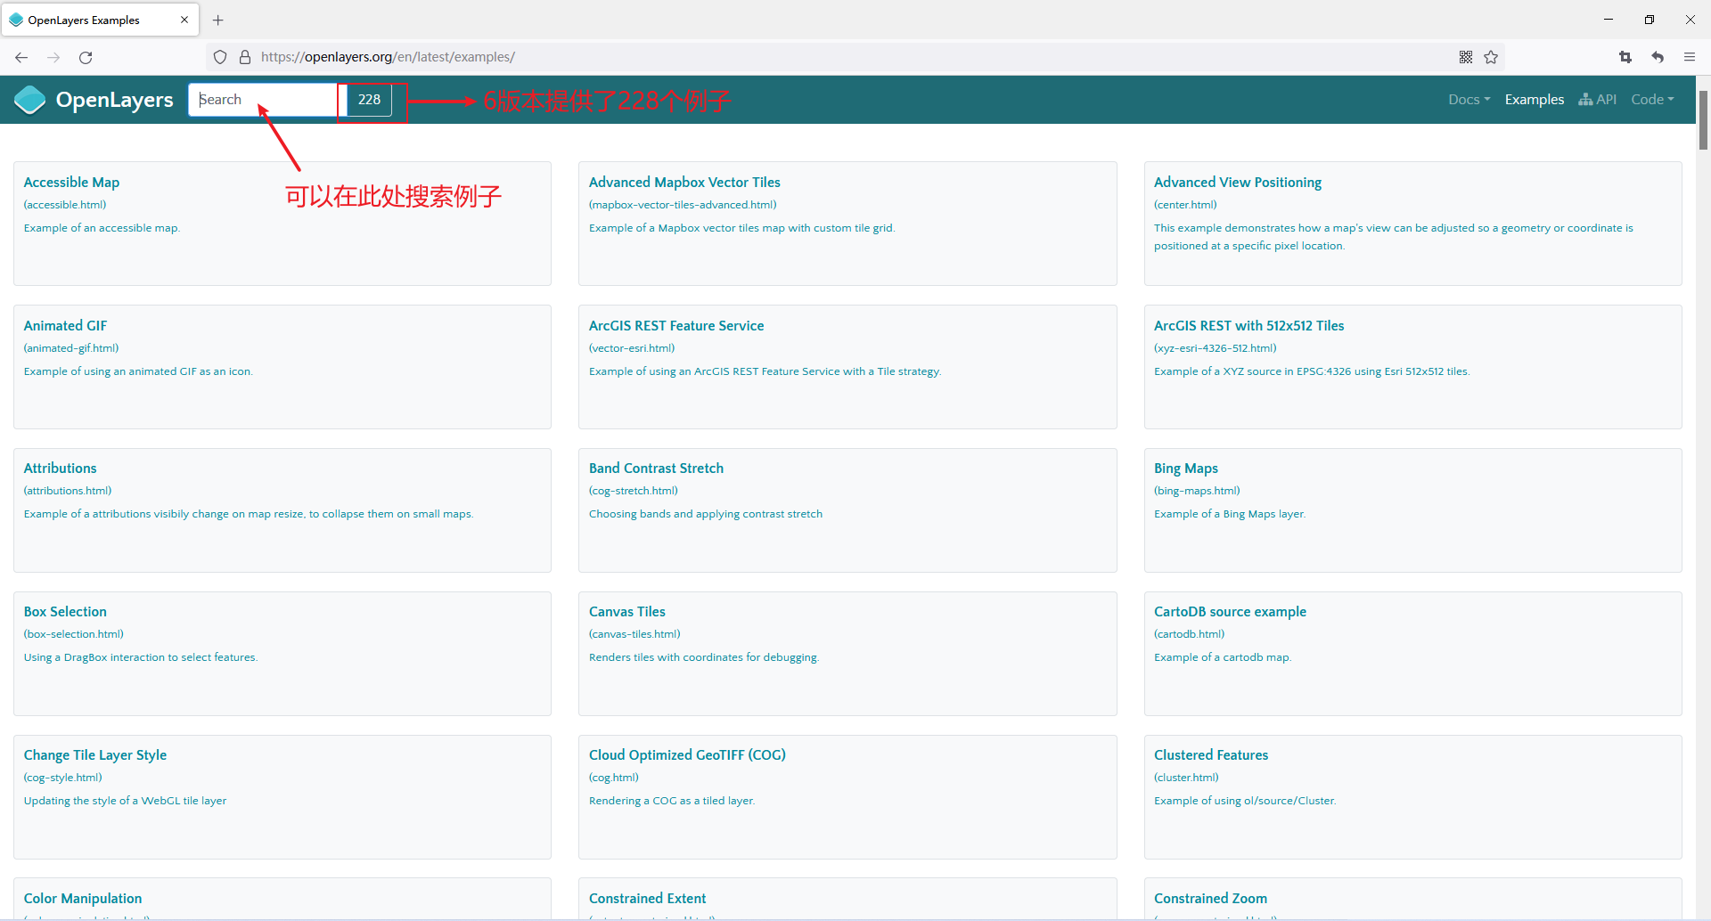Click the 228 example count badge
The width and height of the screenshot is (1711, 921).
point(369,100)
